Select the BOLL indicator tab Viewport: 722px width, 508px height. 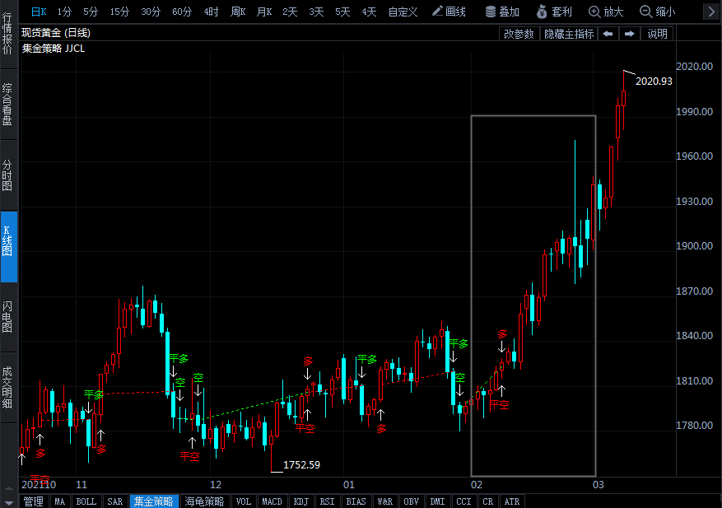86,501
